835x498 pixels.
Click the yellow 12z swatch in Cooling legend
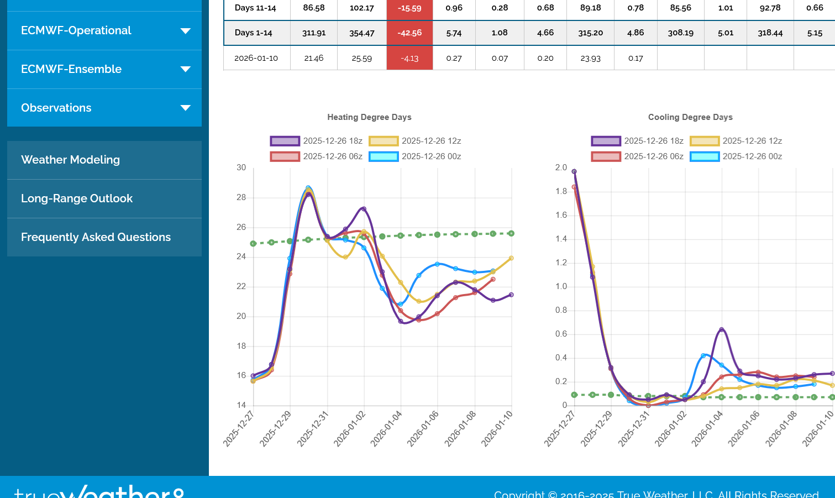(x=705, y=141)
